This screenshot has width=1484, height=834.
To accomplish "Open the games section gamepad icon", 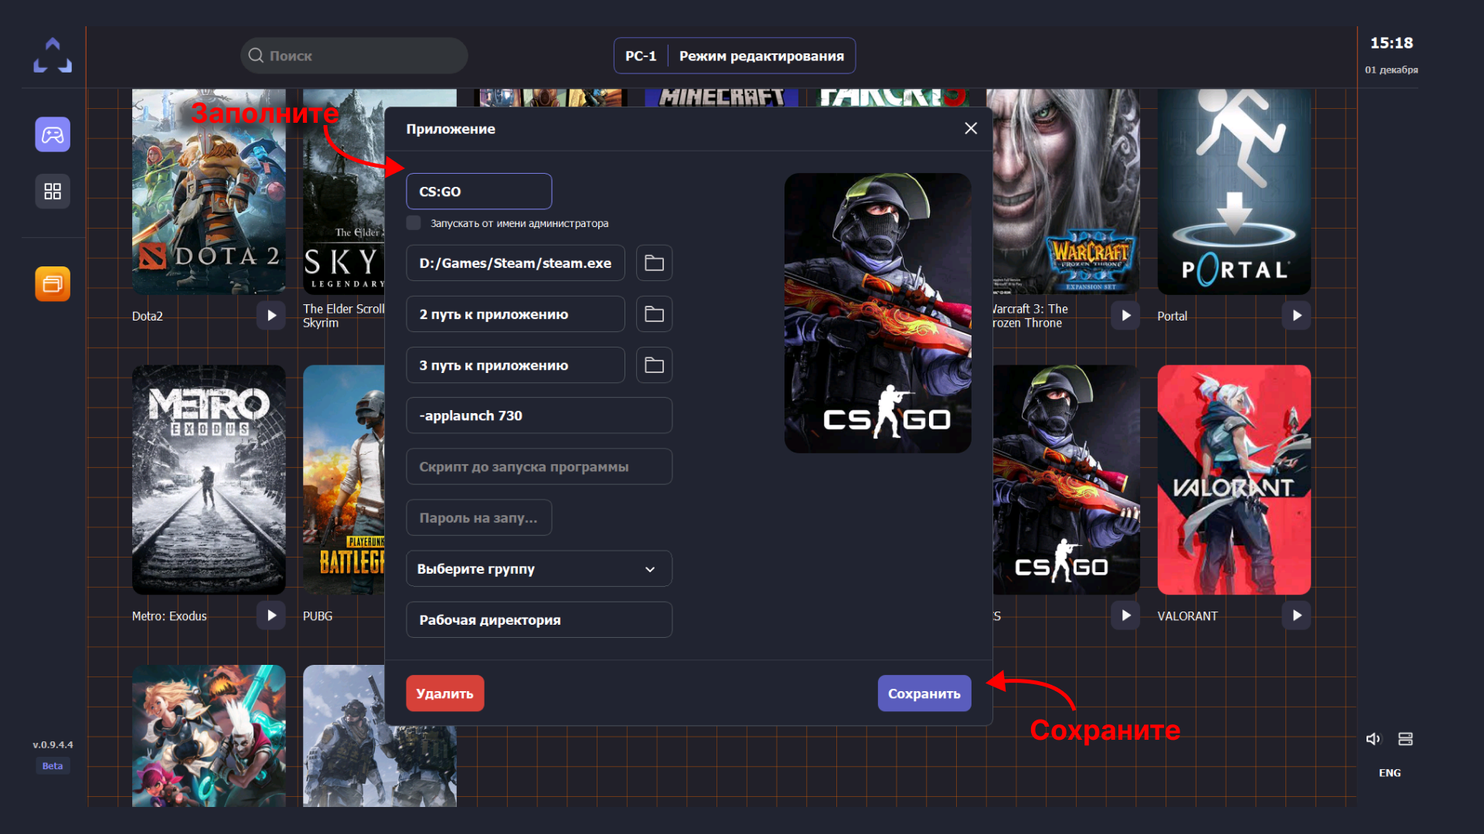I will pyautogui.click(x=53, y=135).
